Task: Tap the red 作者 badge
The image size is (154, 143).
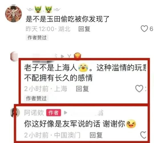Action: click(x=54, y=113)
